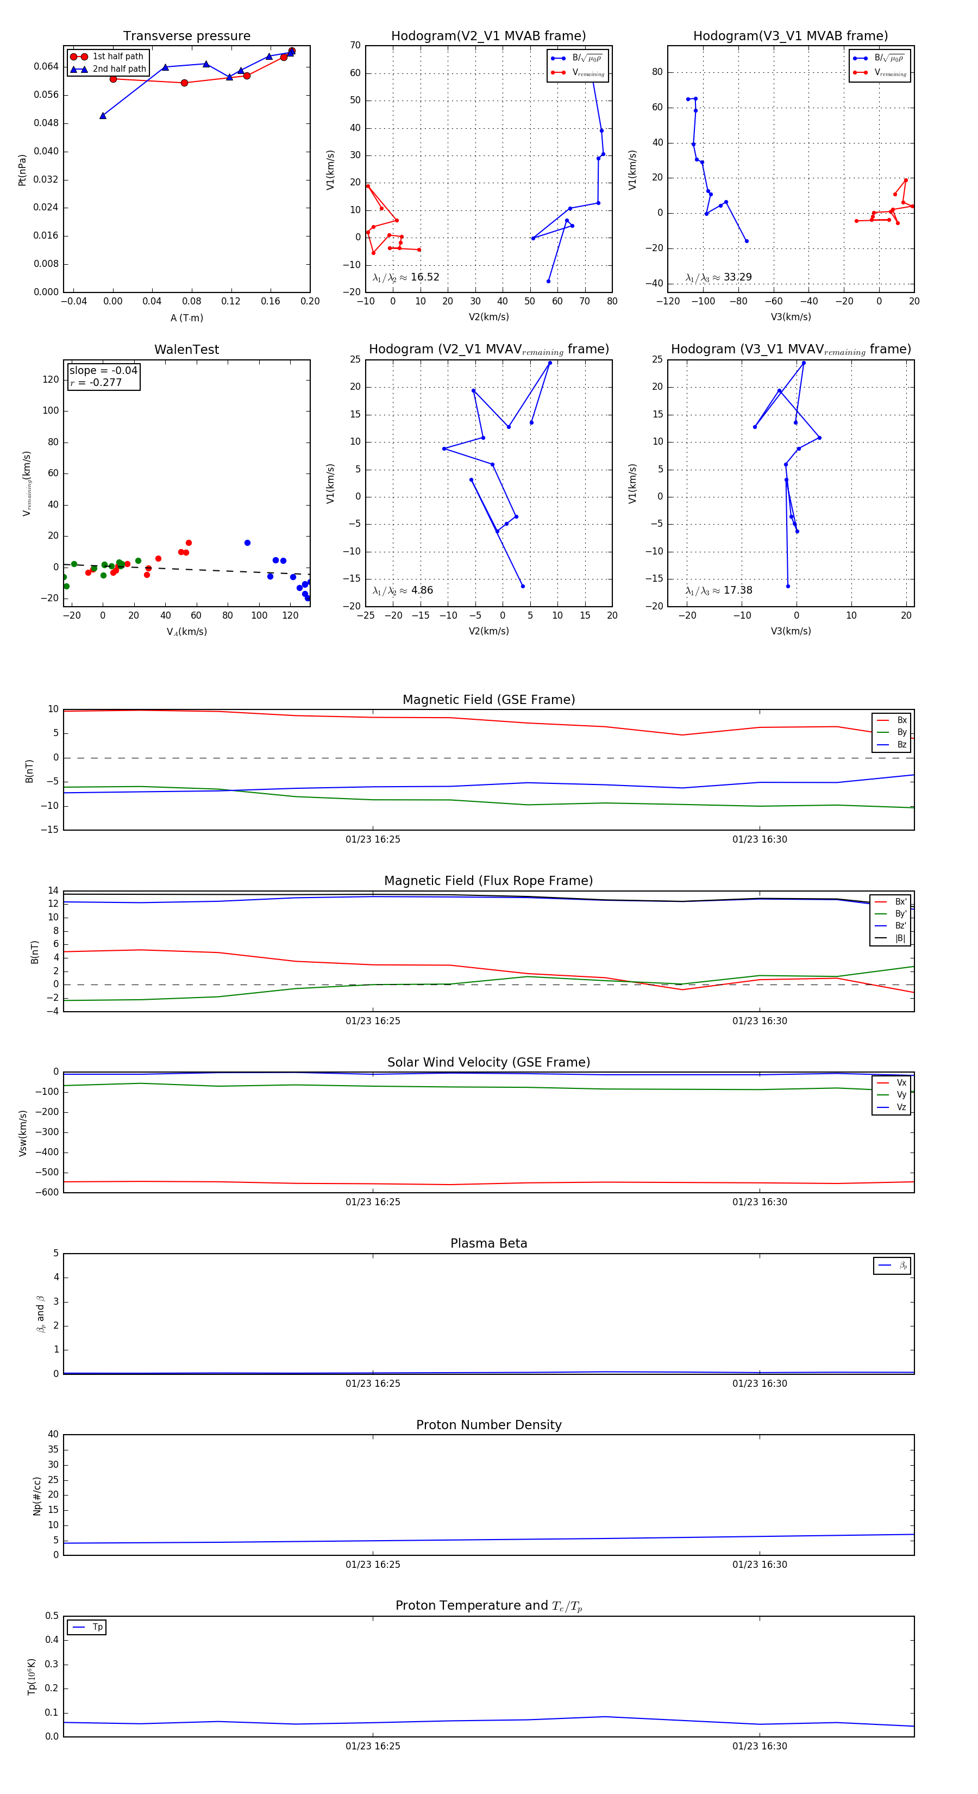Click the 'Tp' legend entry
Image resolution: width=978 pixels, height=1794 pixels.
click(89, 1627)
